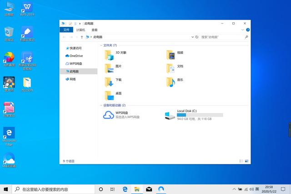Select WPS网盘 in navigation pane
The image size is (291, 194).
coord(79,64)
